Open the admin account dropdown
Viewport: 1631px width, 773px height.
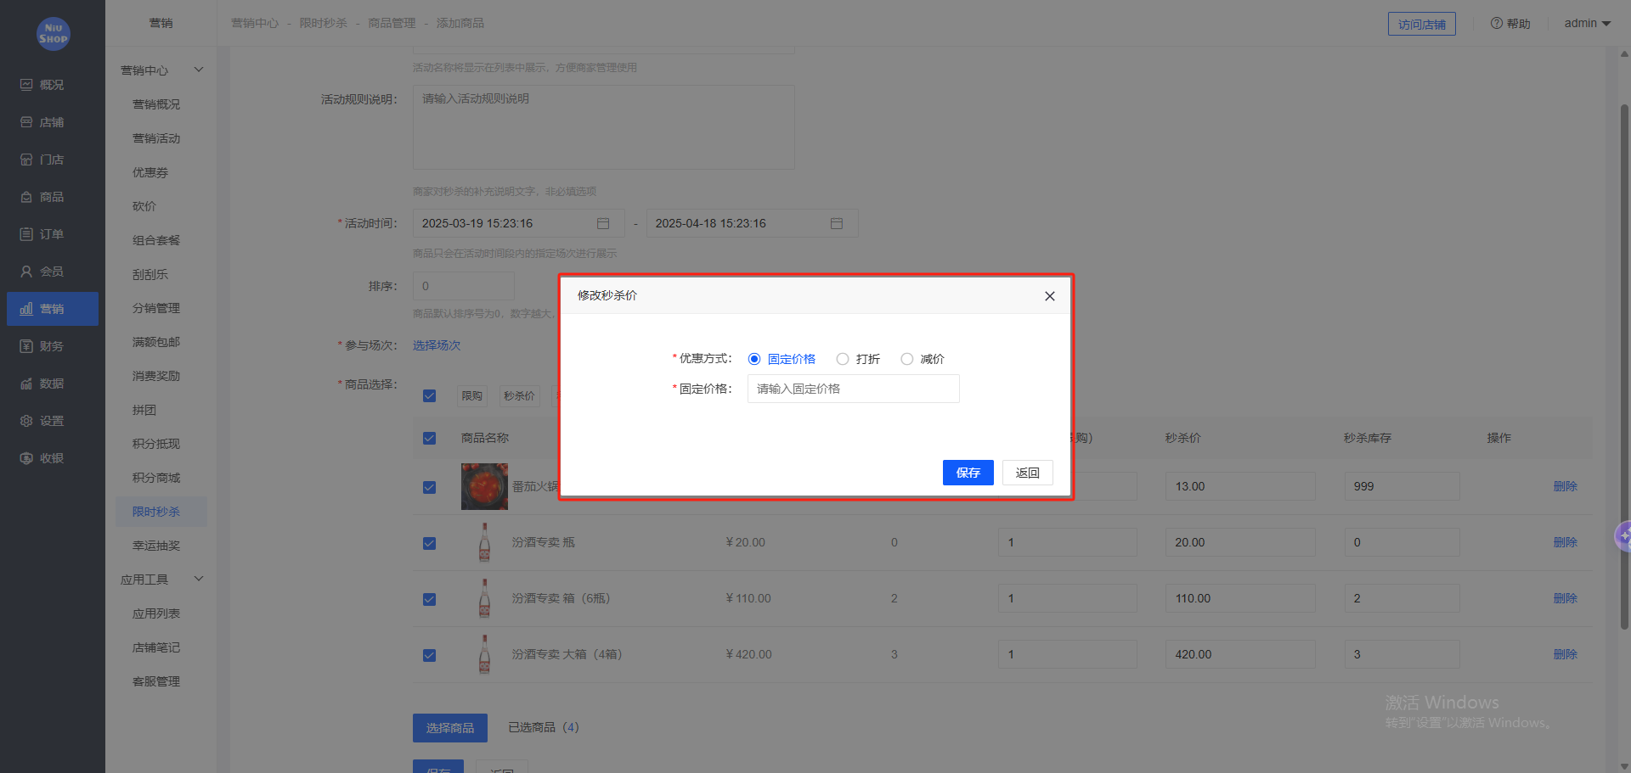[x=1586, y=23]
